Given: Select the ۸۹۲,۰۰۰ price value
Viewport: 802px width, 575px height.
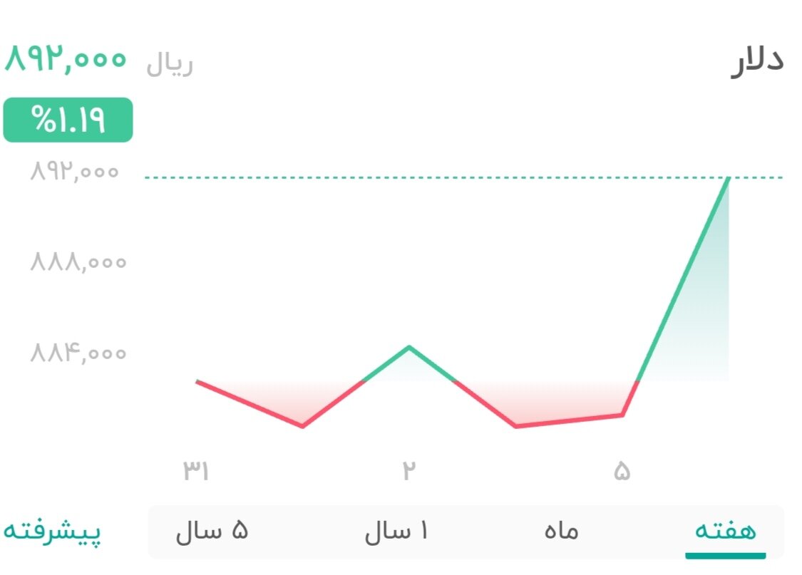Looking at the screenshot, I should [66, 60].
